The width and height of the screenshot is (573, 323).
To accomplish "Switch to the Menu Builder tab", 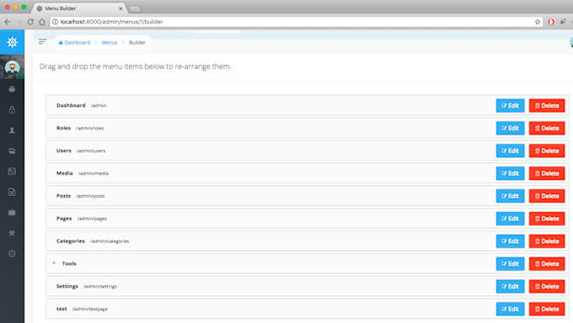I will tap(78, 8).
